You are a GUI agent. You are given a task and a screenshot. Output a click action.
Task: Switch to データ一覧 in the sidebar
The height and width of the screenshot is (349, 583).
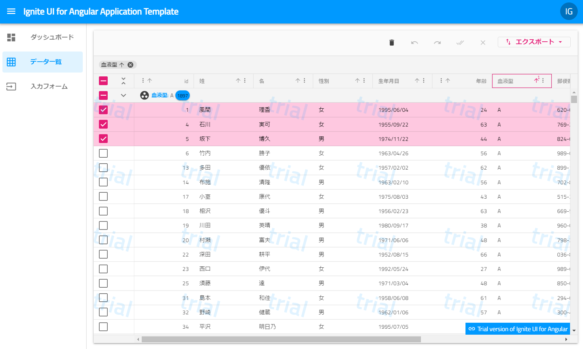coord(46,62)
